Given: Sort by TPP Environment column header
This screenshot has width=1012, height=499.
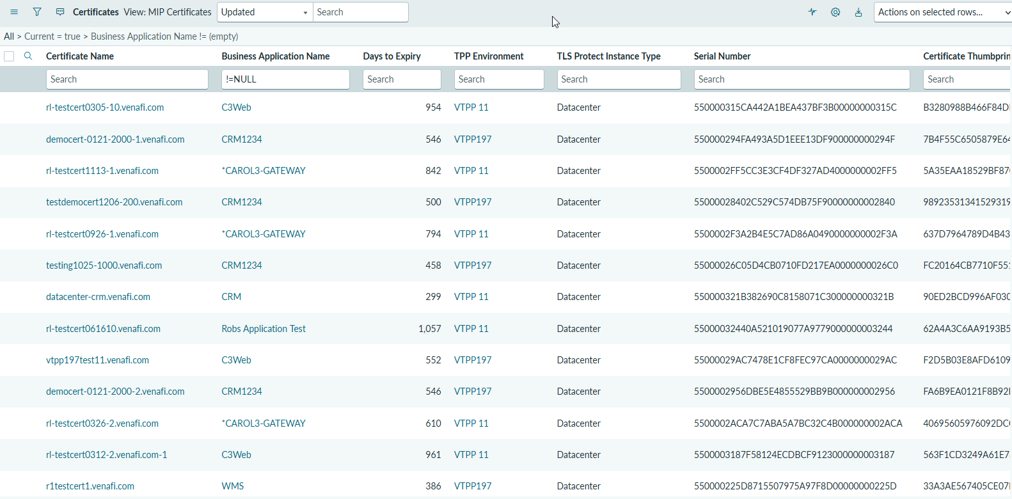Looking at the screenshot, I should coord(489,56).
